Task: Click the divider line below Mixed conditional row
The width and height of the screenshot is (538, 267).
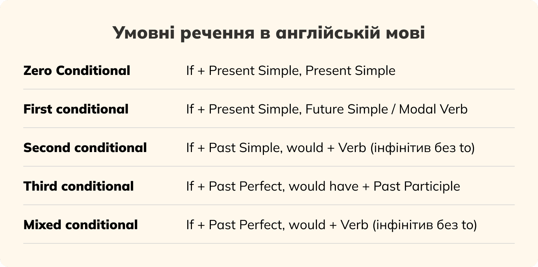Action: pos(269,243)
